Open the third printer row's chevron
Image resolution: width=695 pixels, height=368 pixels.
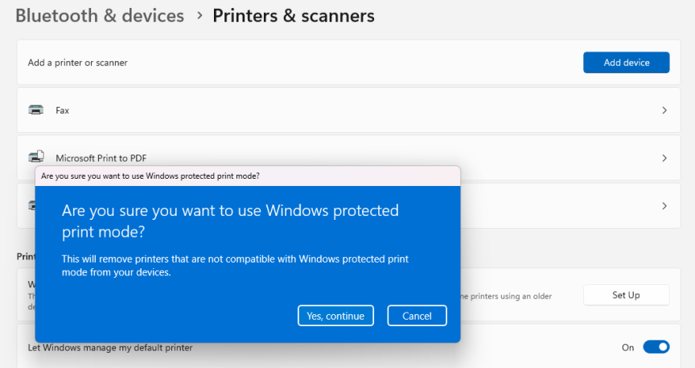(x=664, y=206)
